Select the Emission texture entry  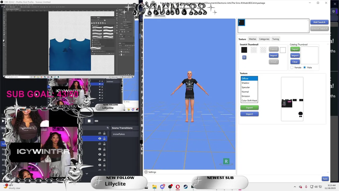(249, 96)
